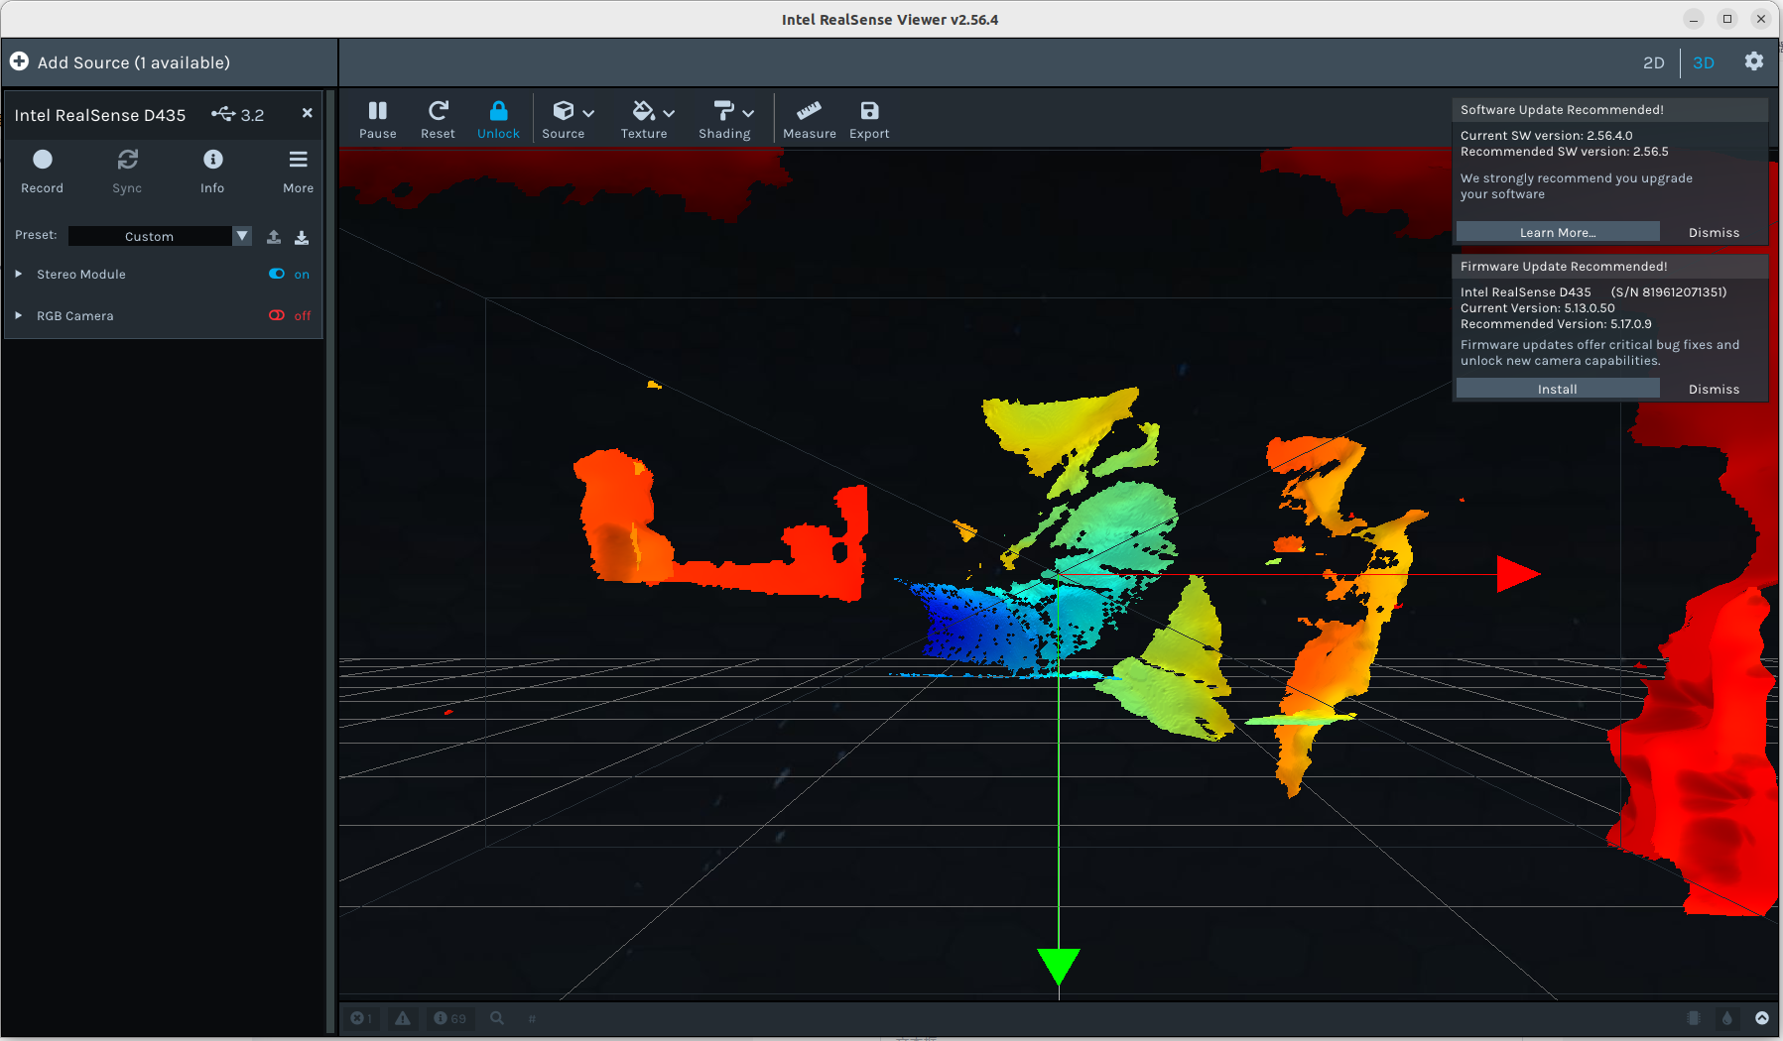Click the red X-axis arrow in viewport
Viewport: 1783px width, 1041px height.
(x=1518, y=574)
